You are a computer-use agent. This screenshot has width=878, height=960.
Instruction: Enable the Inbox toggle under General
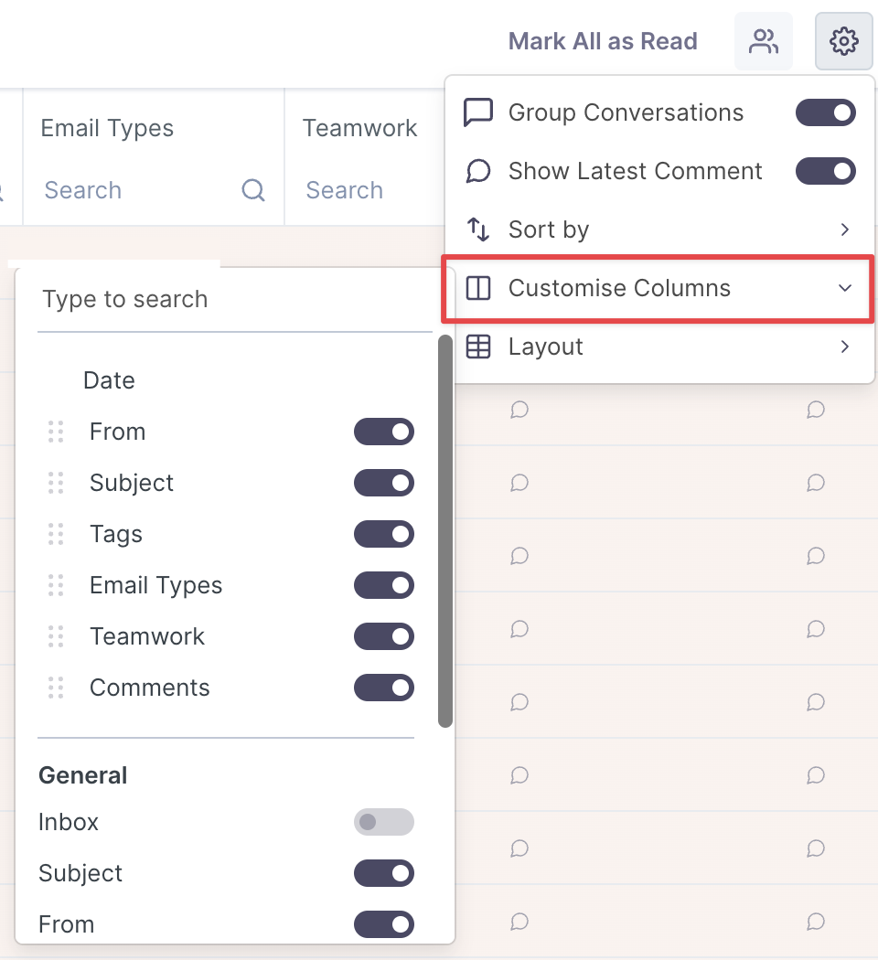tap(383, 822)
